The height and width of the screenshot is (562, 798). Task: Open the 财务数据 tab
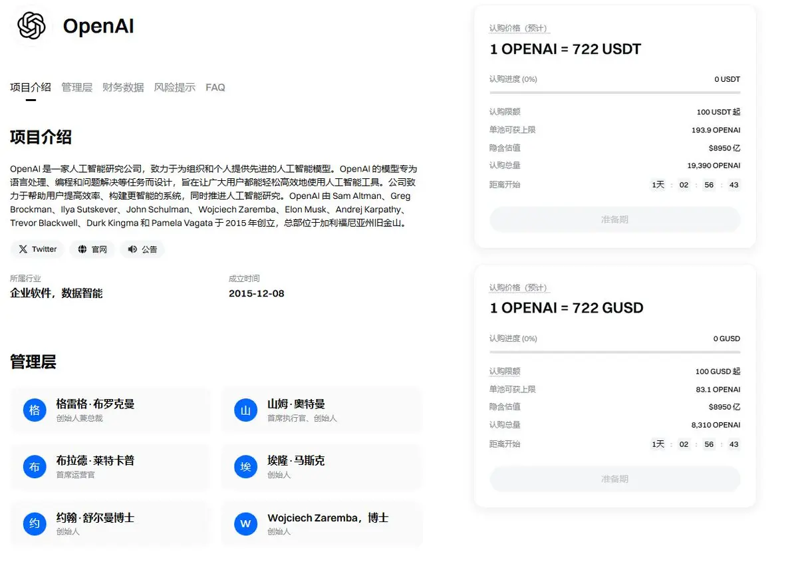[x=123, y=87]
